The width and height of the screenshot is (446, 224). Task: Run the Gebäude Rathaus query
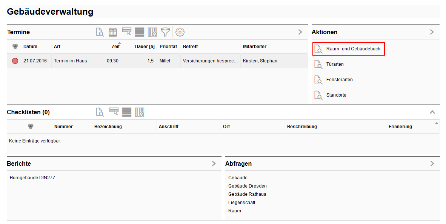[x=247, y=194]
